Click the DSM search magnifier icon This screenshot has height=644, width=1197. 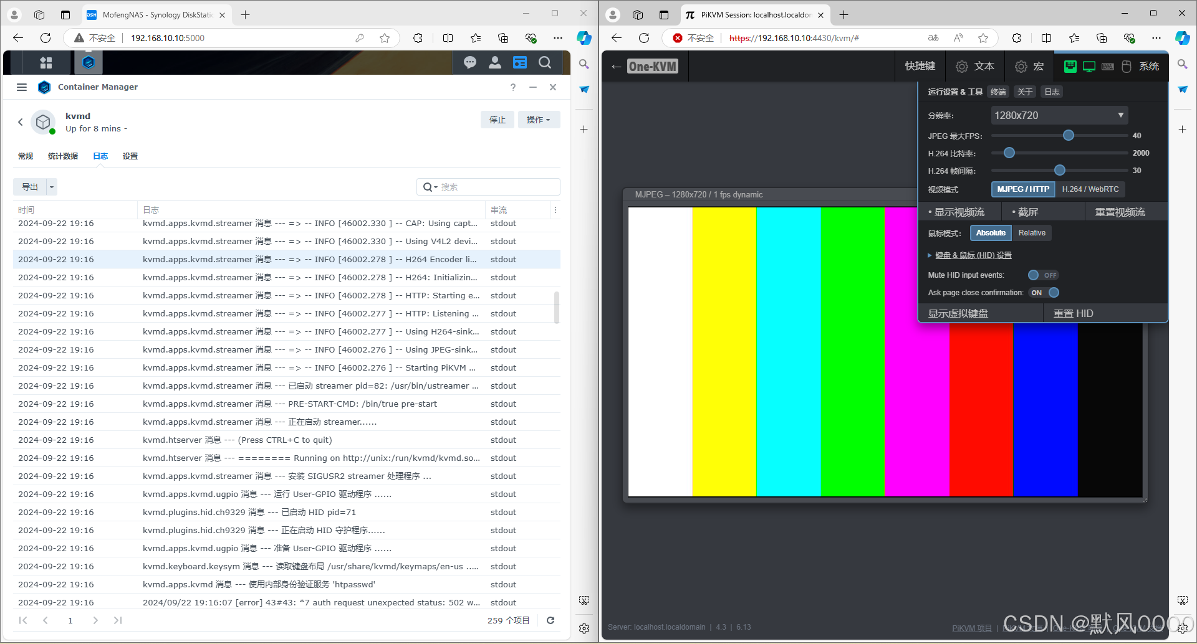tap(545, 62)
